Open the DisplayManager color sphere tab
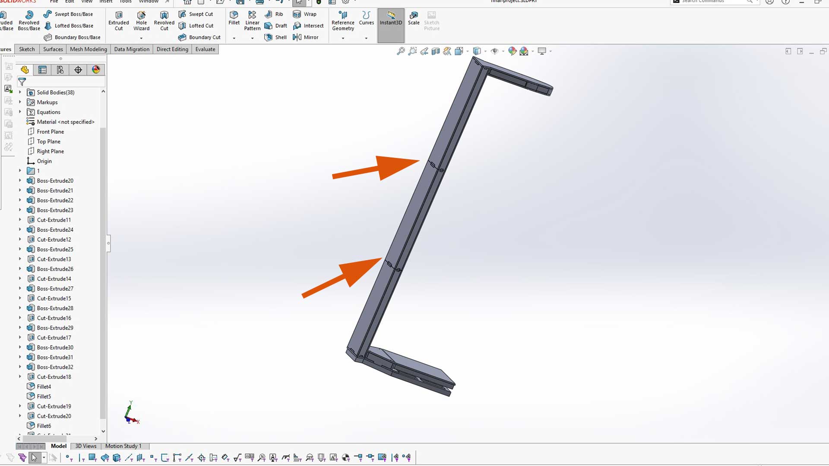 point(96,70)
